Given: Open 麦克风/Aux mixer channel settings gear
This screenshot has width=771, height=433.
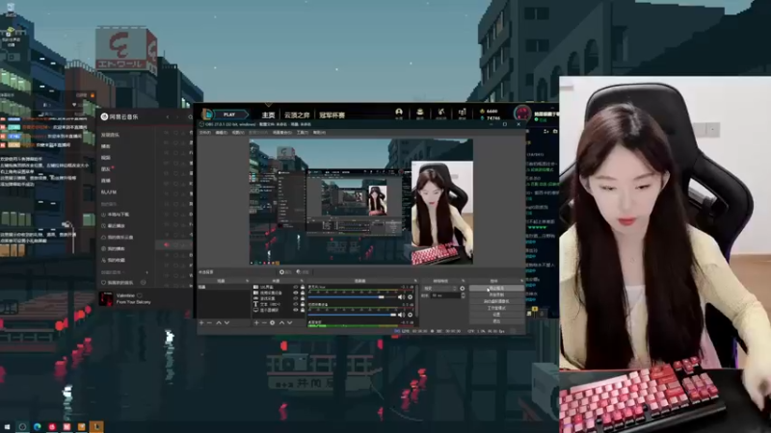Looking at the screenshot, I should point(411,297).
